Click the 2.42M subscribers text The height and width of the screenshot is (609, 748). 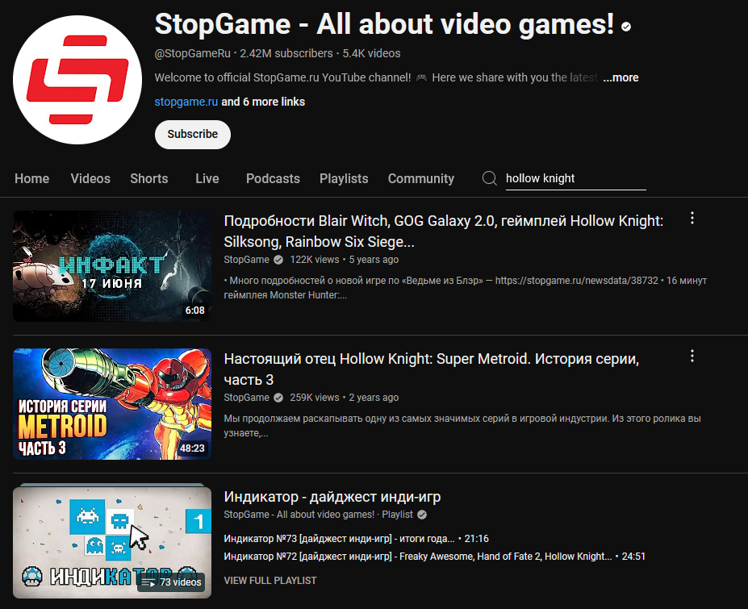point(286,53)
